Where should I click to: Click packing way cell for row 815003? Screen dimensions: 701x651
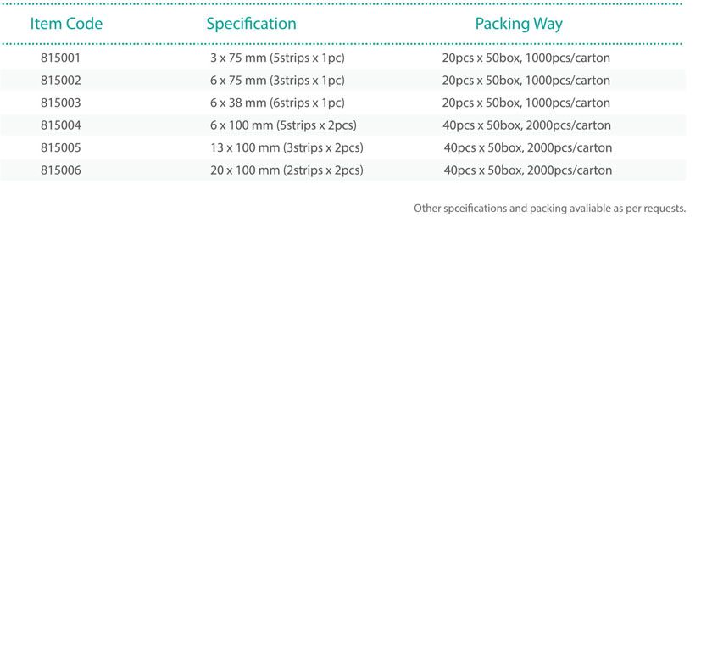point(526,103)
